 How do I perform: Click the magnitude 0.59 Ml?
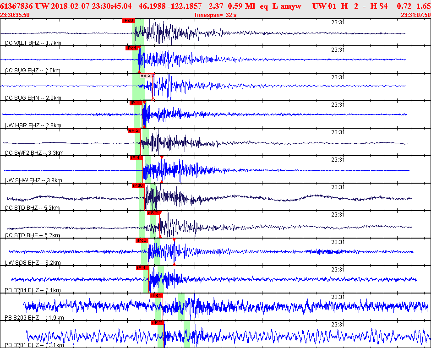coord(242,6)
